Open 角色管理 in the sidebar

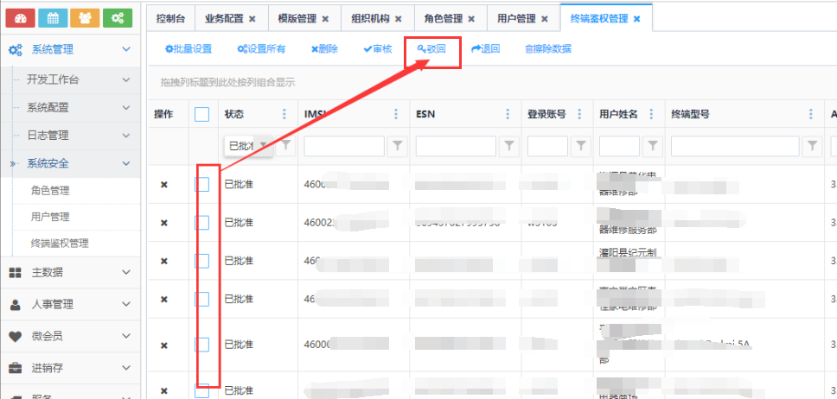click(x=49, y=191)
